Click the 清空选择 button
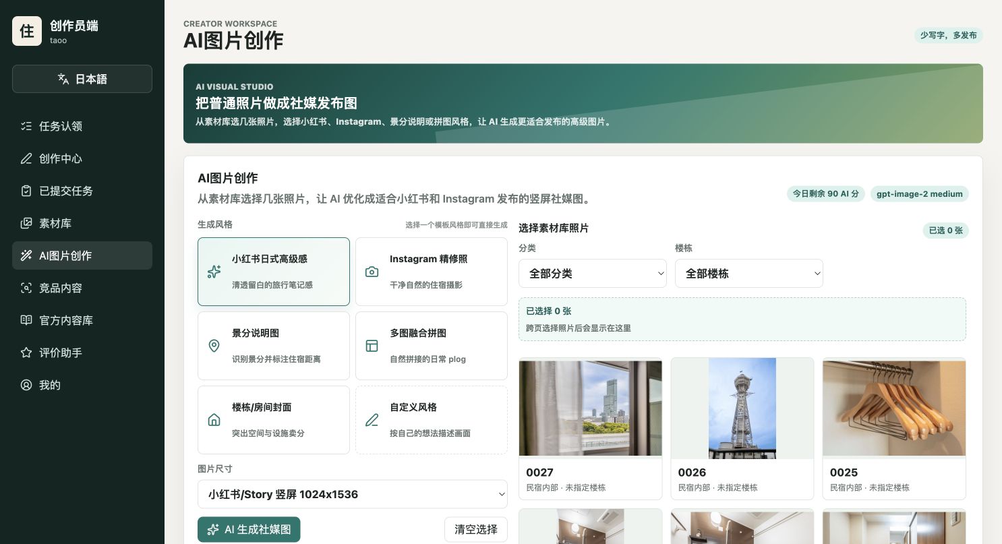 click(x=476, y=529)
